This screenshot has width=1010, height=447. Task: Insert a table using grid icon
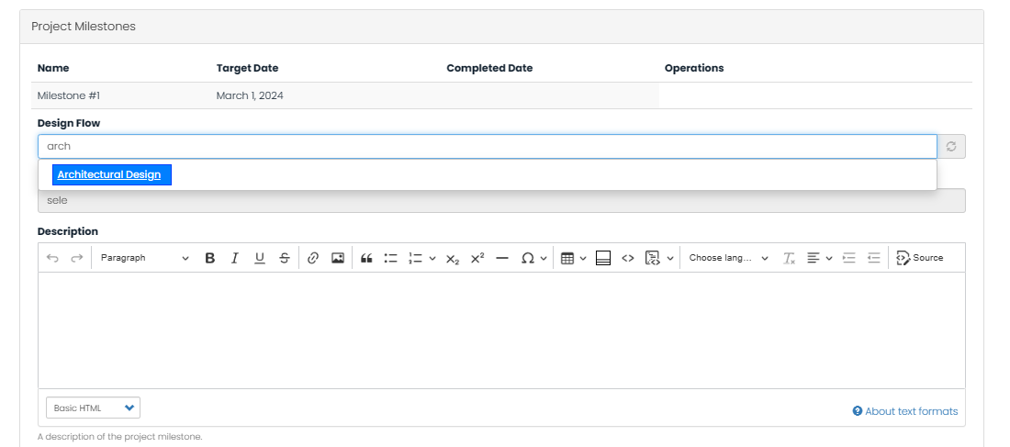pos(567,258)
